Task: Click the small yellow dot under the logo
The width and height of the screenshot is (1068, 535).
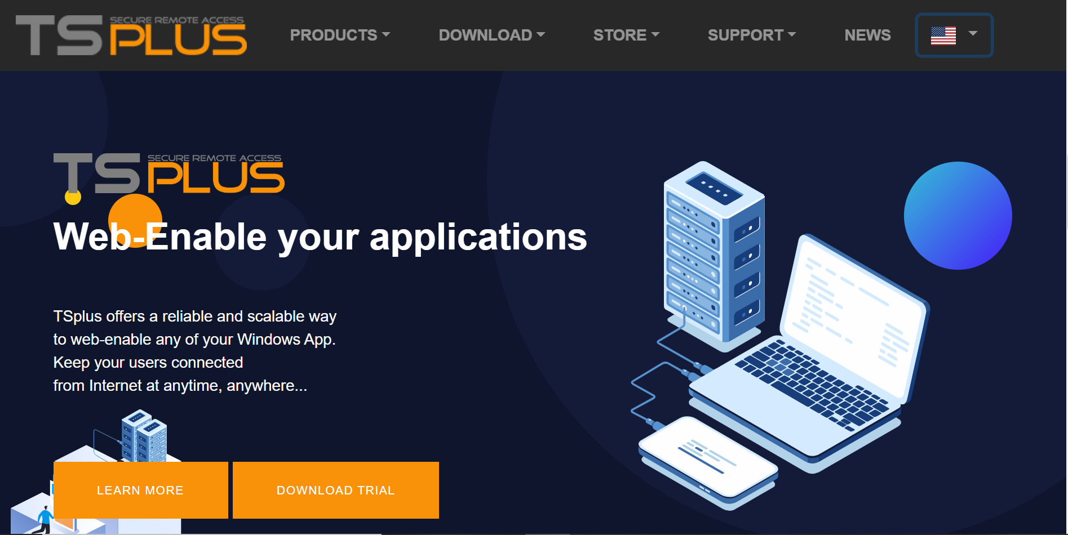Action: [x=73, y=198]
